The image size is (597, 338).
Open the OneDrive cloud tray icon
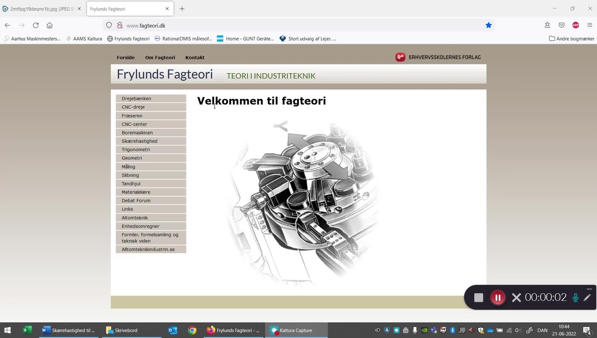pos(490,330)
